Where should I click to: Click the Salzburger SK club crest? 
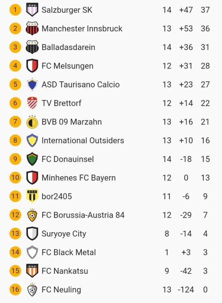coord(32,10)
